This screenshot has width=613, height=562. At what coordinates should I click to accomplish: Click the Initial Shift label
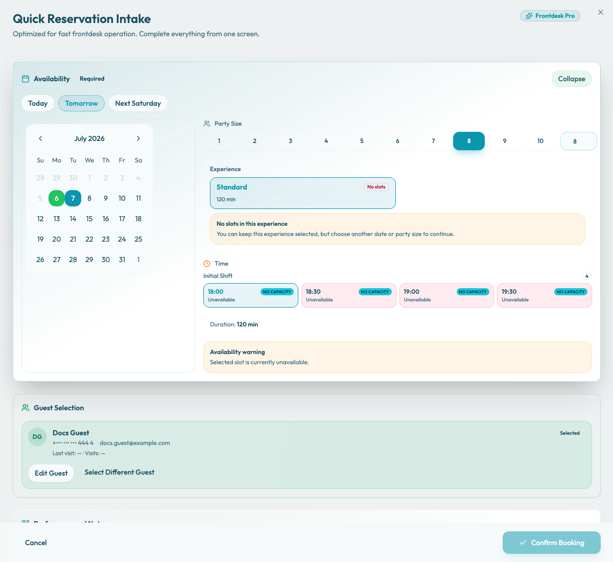click(x=218, y=276)
